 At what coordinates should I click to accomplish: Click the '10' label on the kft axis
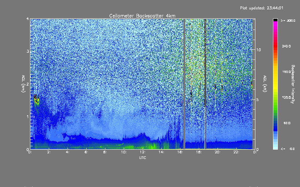258,50
